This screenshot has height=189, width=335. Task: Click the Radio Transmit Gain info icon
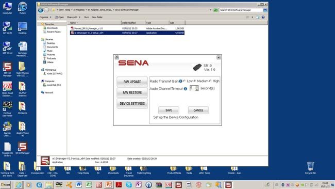(181, 81)
